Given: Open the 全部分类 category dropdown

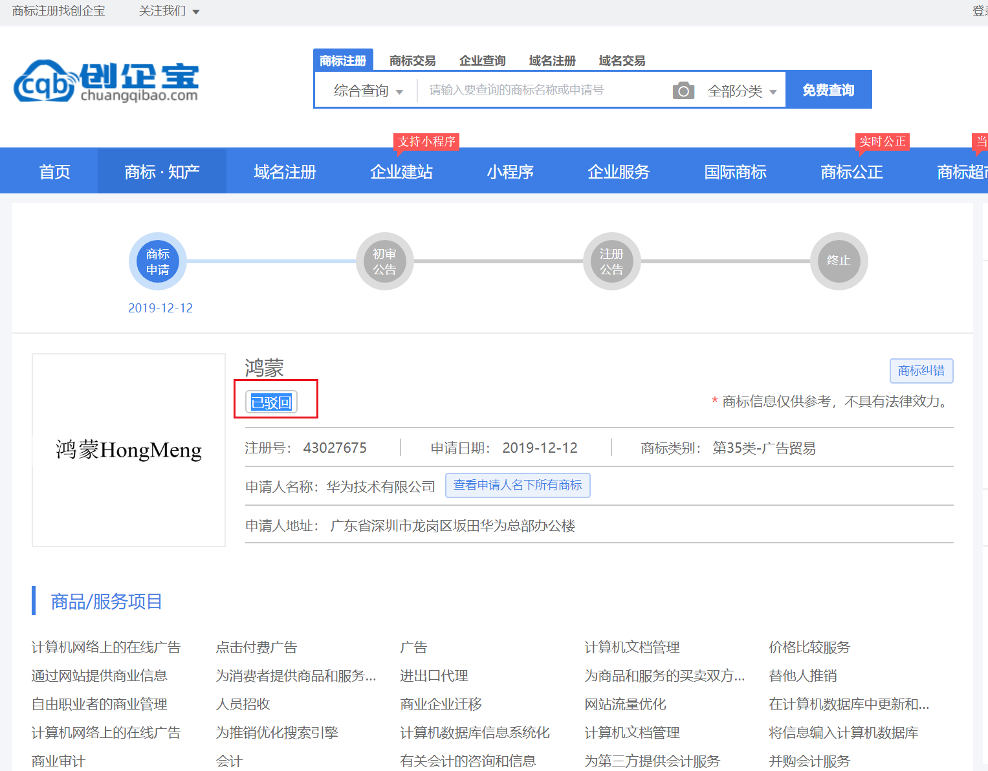Looking at the screenshot, I should (742, 91).
